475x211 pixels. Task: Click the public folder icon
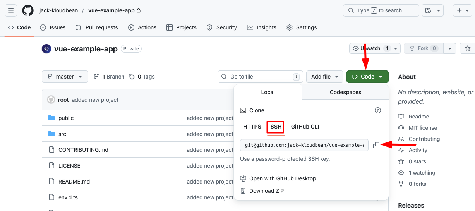(x=51, y=118)
